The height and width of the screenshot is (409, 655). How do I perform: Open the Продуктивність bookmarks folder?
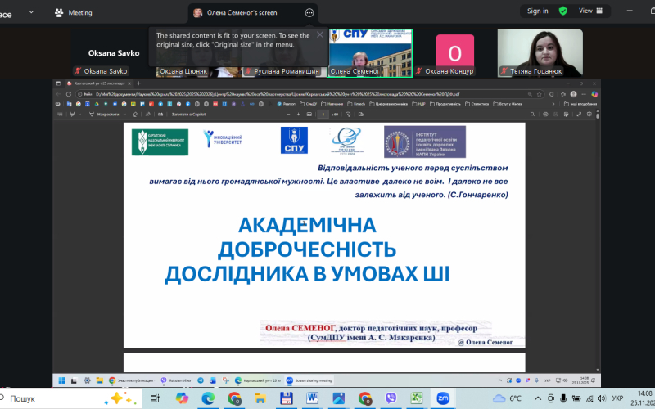[x=445, y=104]
